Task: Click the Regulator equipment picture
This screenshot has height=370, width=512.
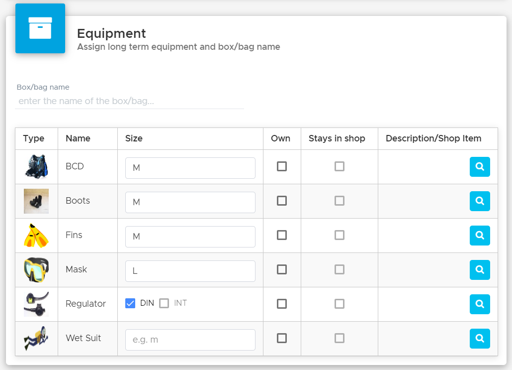Action: [x=36, y=304]
